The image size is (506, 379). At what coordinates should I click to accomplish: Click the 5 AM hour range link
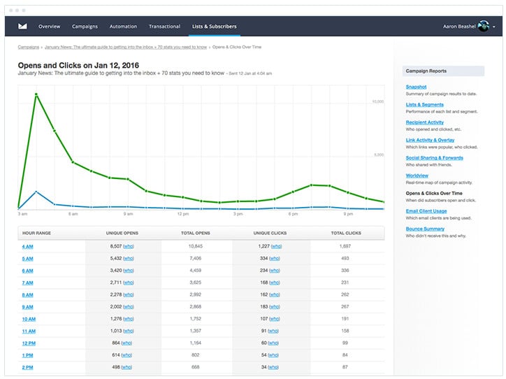tap(27, 259)
